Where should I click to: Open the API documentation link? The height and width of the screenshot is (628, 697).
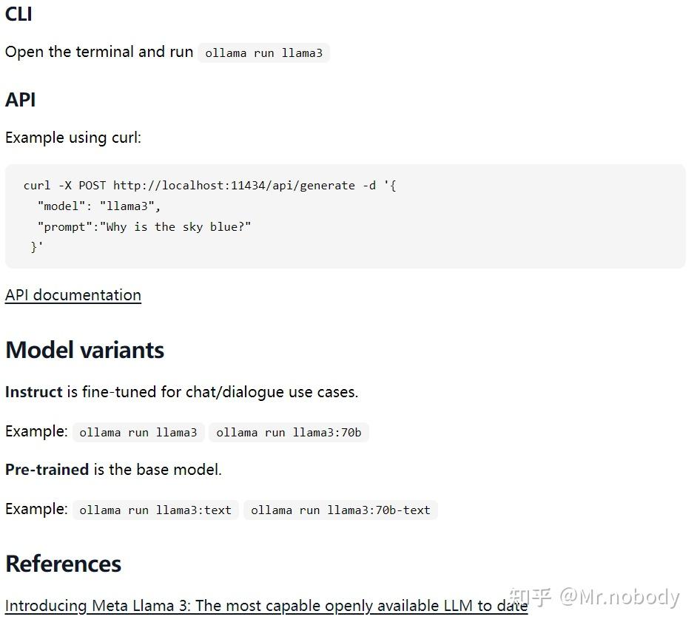point(73,295)
